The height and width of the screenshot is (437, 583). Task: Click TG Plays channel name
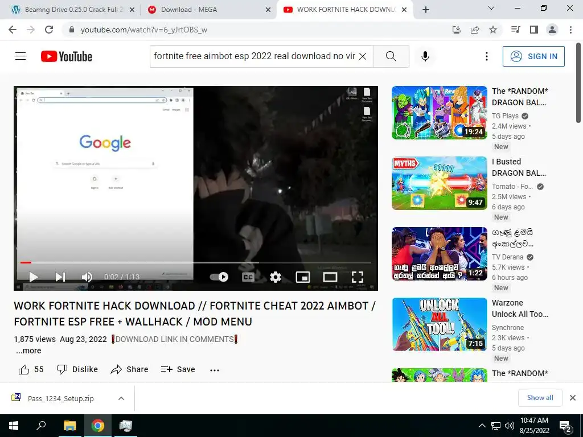tap(505, 116)
